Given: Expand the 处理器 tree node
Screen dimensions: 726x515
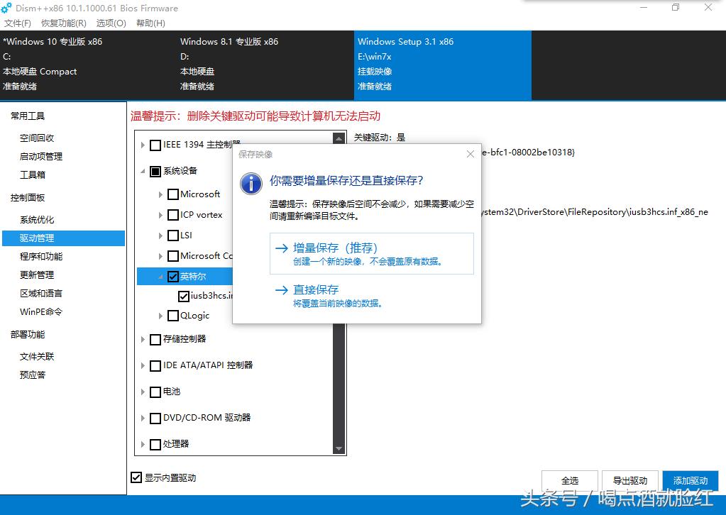Looking at the screenshot, I should (143, 444).
